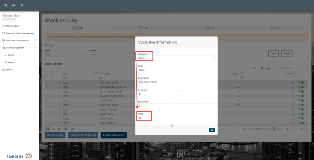Screen dimensions: 314x160
Task: Tick the checkbox for item 00023
Action: click(x=51, y=92)
